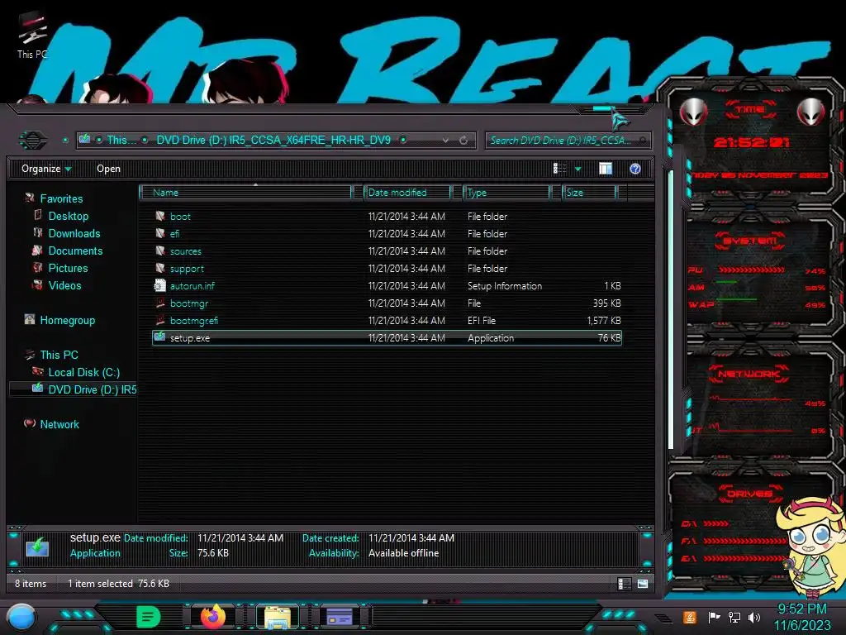Image resolution: width=846 pixels, height=635 pixels.
Task: Open the address bar history dropdown
Action: pyautogui.click(x=445, y=141)
